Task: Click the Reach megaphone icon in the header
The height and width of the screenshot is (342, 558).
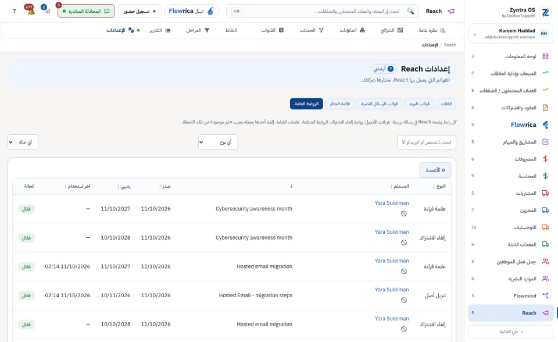Action: click(x=451, y=11)
